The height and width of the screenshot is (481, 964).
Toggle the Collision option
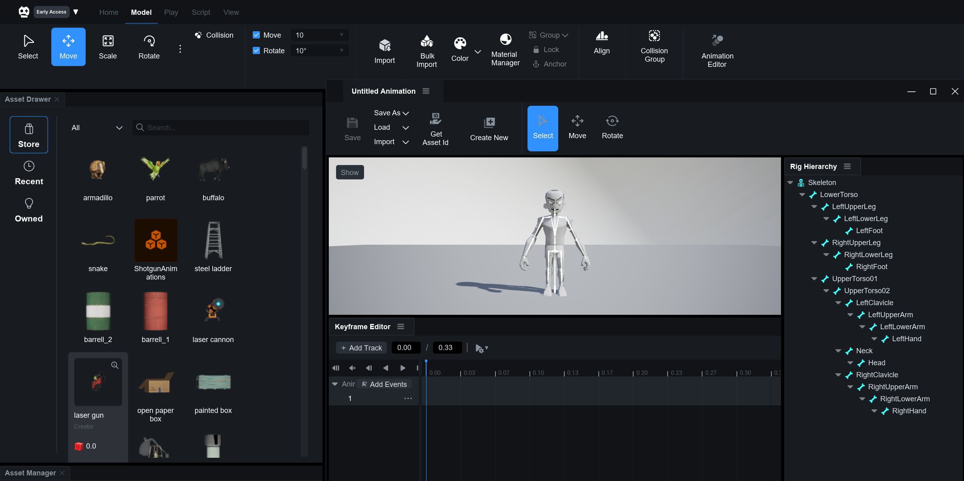(214, 35)
